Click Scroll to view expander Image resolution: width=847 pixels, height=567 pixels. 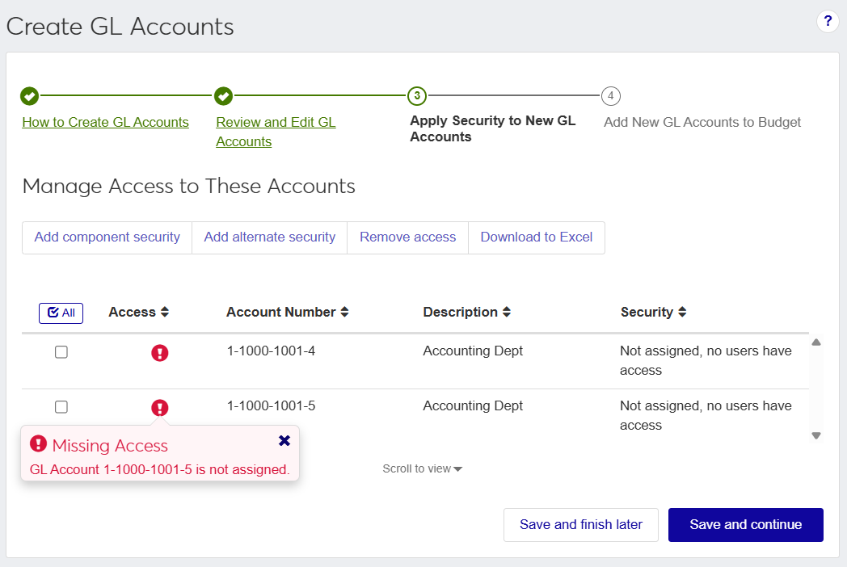click(x=422, y=468)
